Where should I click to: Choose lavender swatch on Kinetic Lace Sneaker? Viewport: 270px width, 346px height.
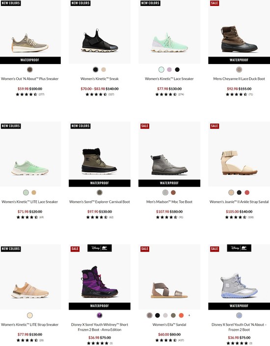point(169,70)
